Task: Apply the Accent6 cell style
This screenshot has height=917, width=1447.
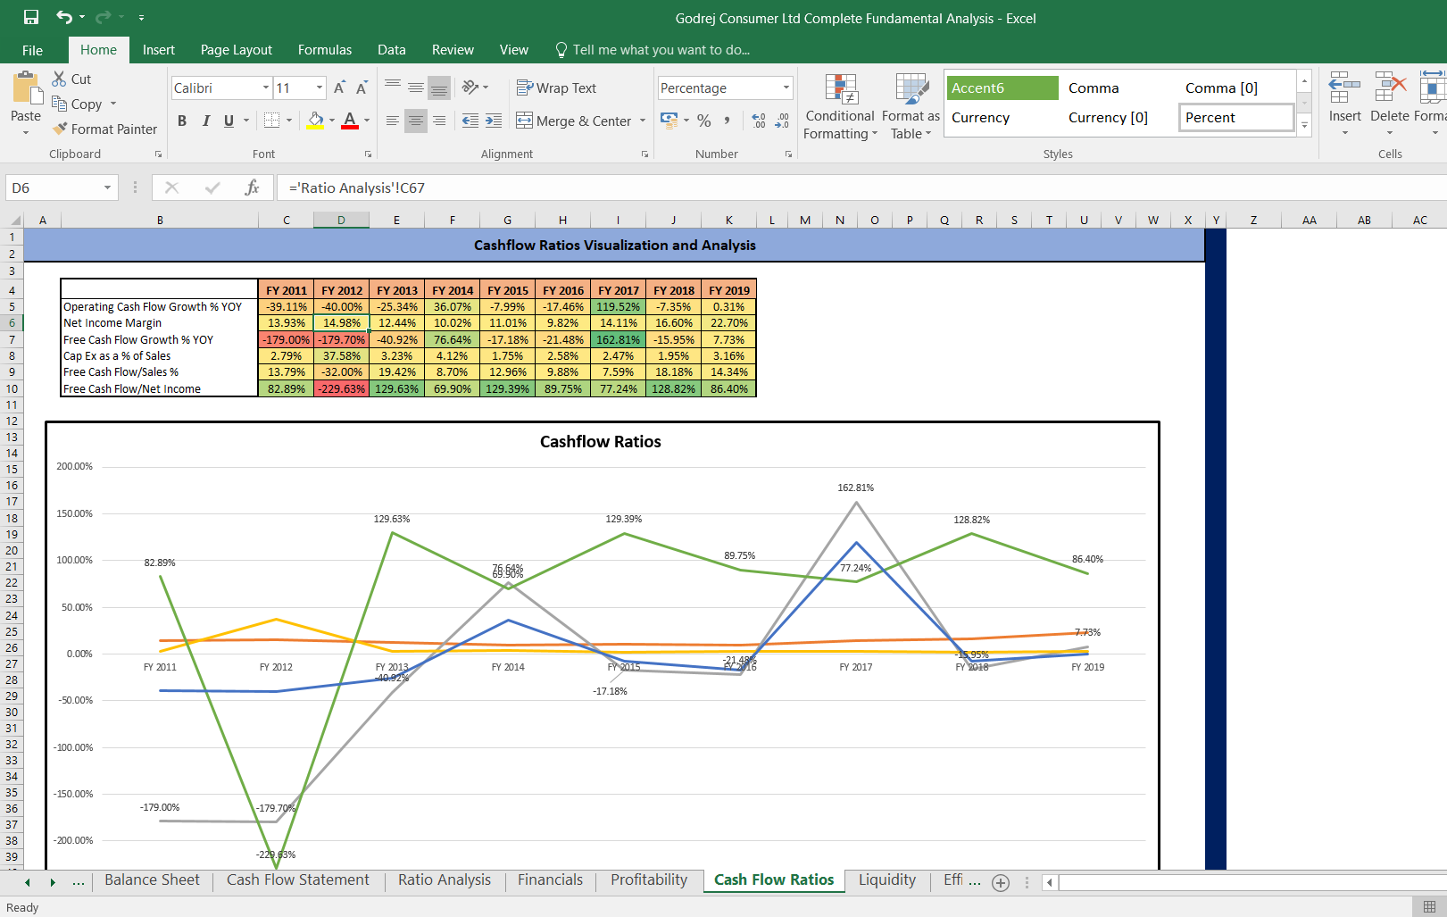Action: 1002,88
